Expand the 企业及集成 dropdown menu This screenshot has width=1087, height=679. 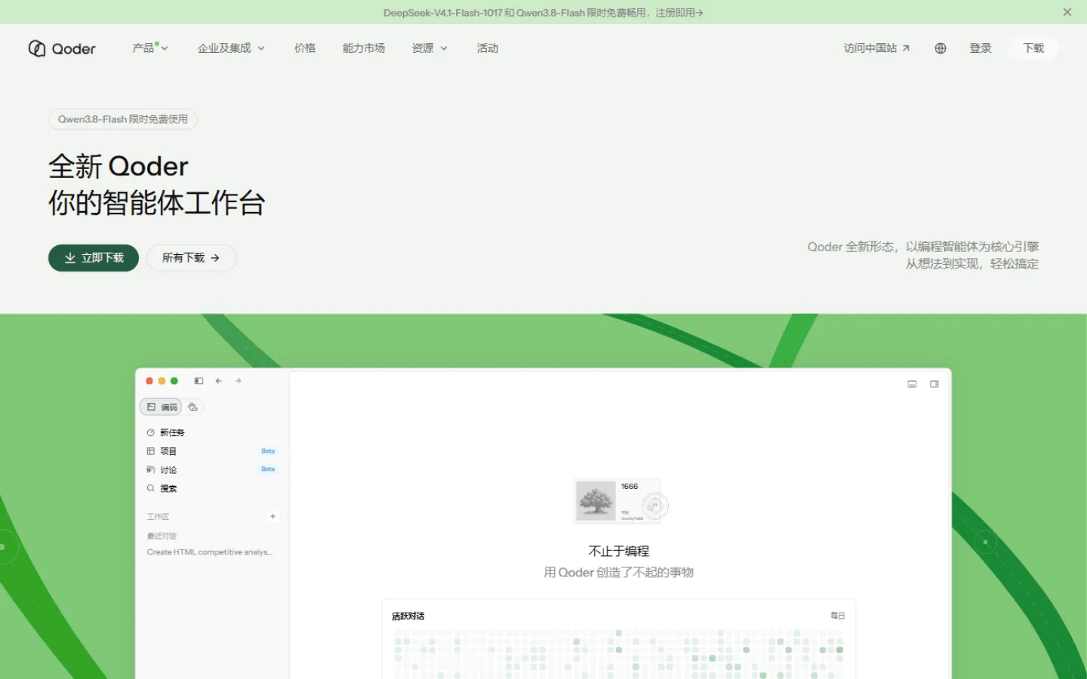pyautogui.click(x=231, y=48)
